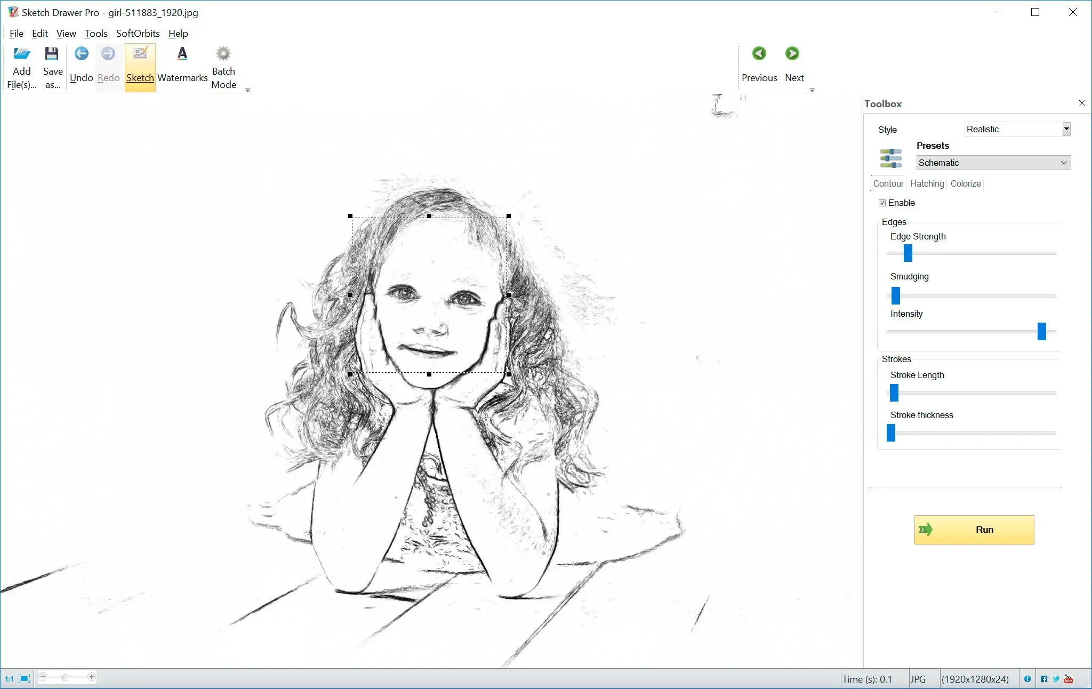Click the Previous navigation arrow
Screen dimensions: 1092x689
pos(758,53)
